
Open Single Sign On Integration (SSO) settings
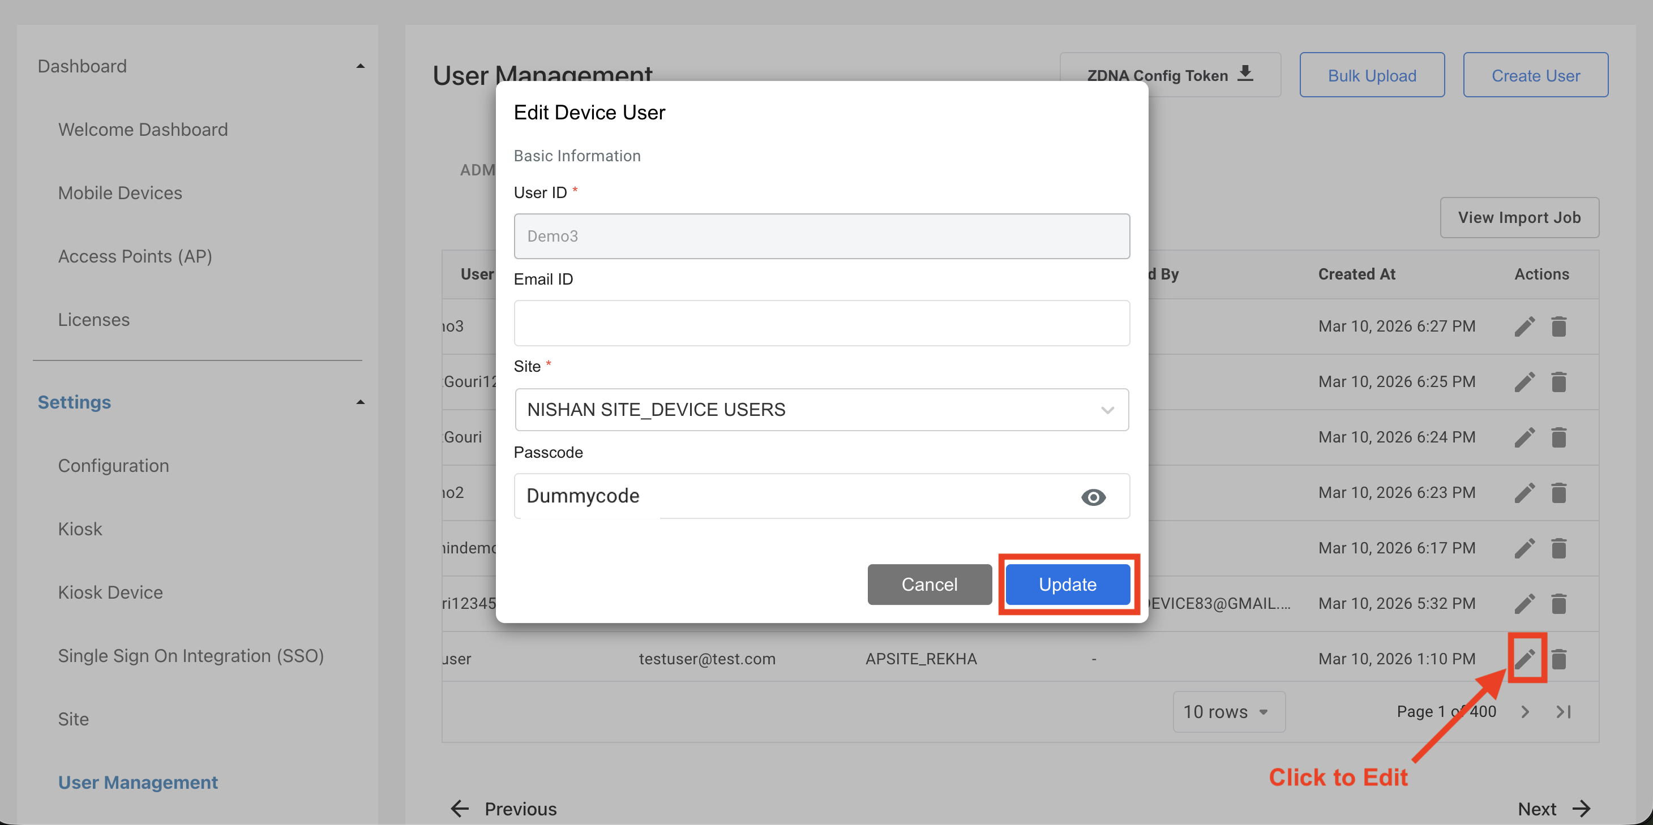[x=191, y=655]
